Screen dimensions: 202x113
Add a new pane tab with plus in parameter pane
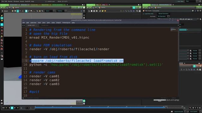click(173, 5)
